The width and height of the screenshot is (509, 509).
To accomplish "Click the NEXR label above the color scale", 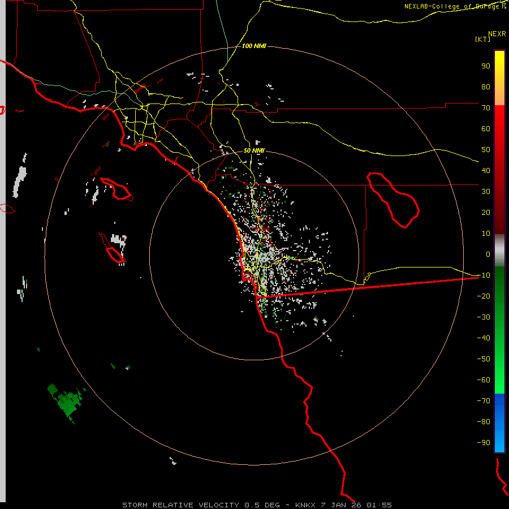I will [x=497, y=34].
